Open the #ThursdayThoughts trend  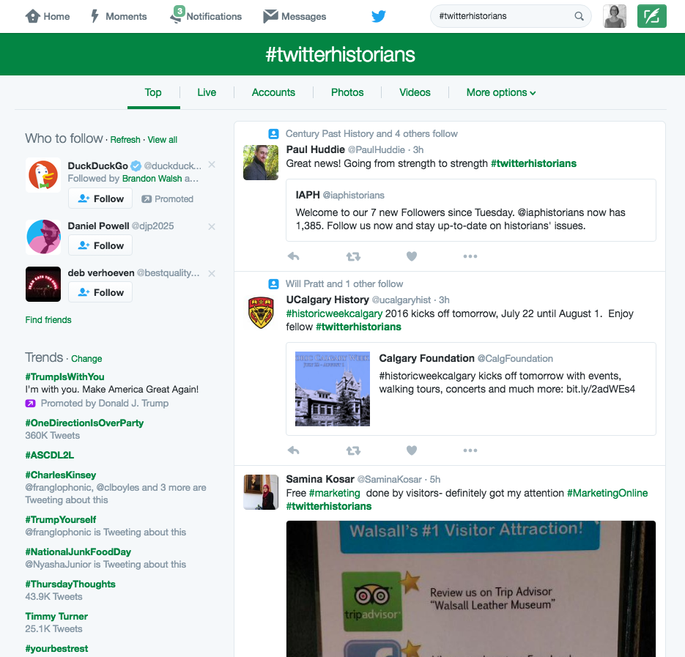(70, 584)
